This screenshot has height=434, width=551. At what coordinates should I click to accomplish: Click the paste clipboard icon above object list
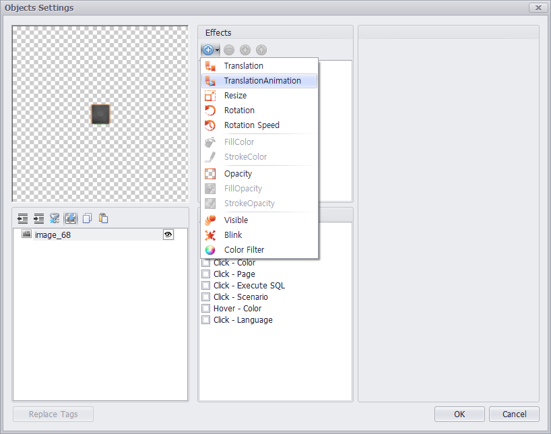click(x=103, y=218)
